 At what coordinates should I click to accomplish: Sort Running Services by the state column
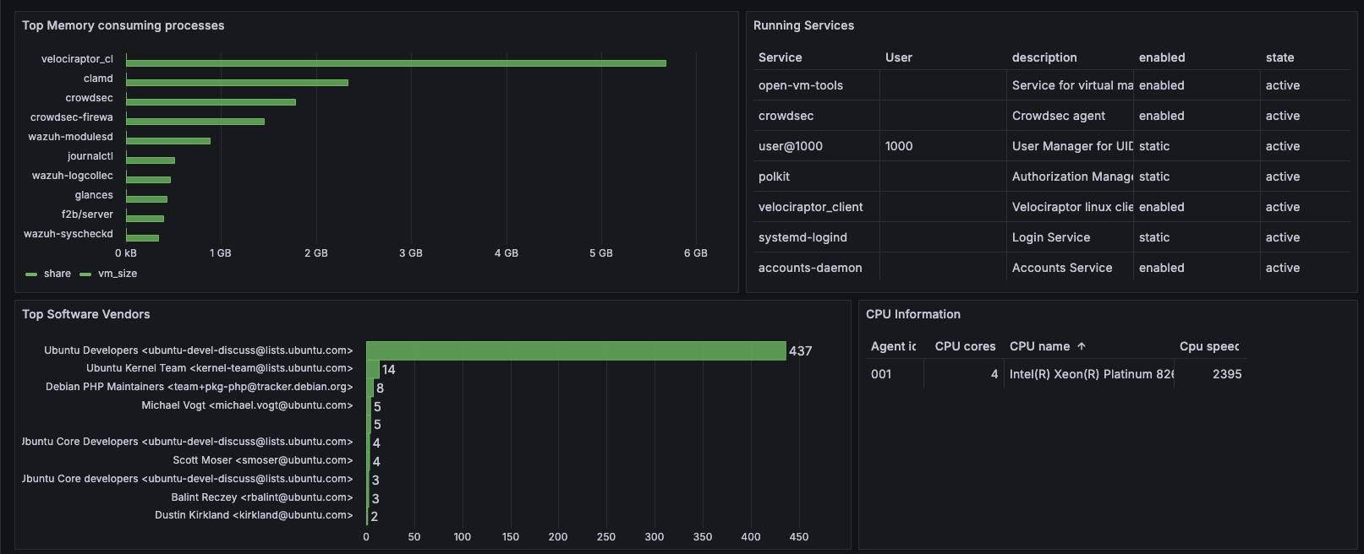click(1280, 57)
